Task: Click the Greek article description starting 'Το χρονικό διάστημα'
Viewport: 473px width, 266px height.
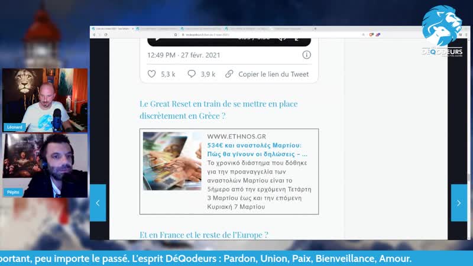Action: pyautogui.click(x=259, y=184)
